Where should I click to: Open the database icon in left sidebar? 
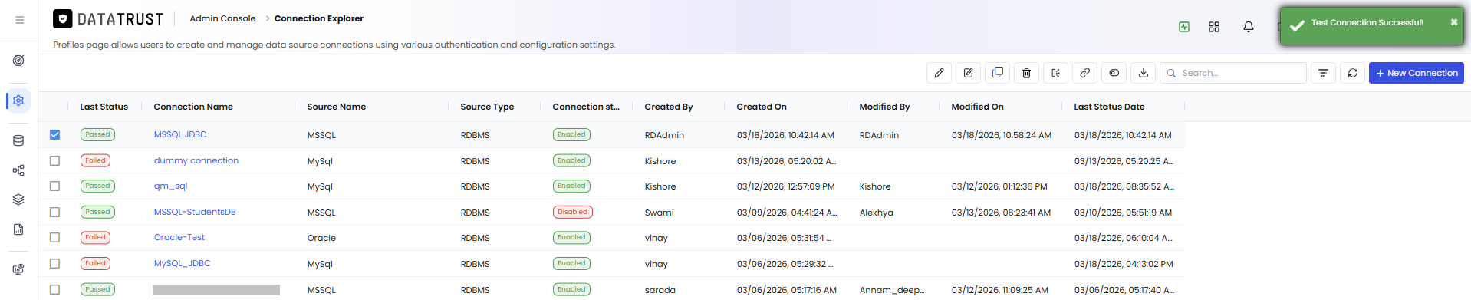click(18, 140)
